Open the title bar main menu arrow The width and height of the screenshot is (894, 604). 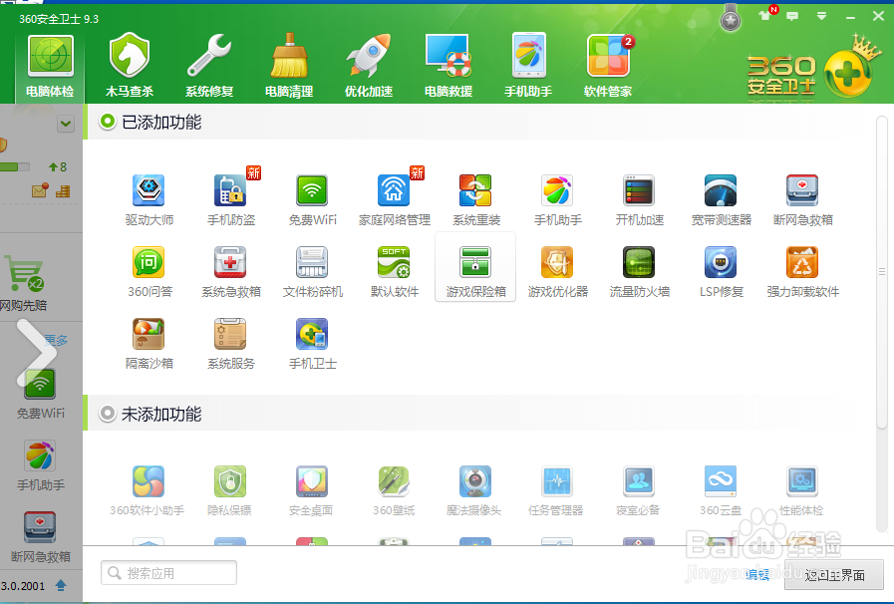coord(821,17)
